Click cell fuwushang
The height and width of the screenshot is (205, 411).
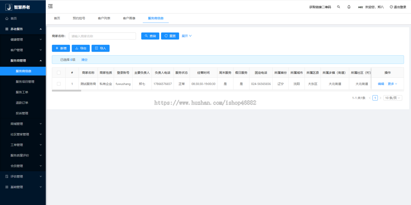123,84
